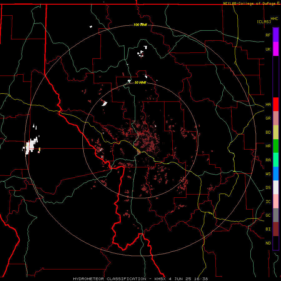Click the ND black legend swatch

[x=276, y=243]
